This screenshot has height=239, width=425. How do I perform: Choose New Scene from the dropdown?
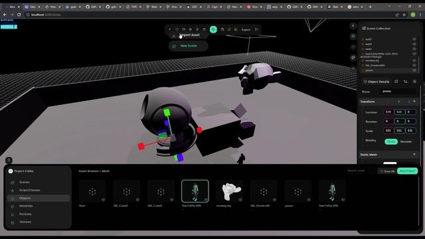189,46
